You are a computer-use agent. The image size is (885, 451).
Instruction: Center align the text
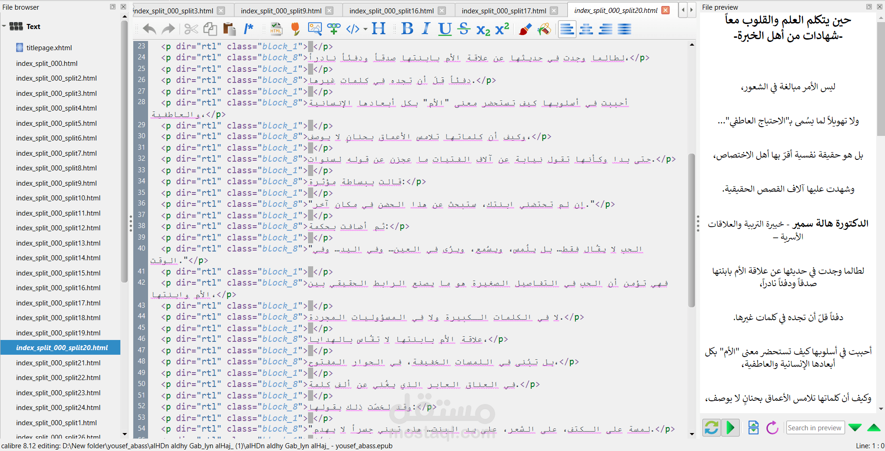pyautogui.click(x=586, y=29)
